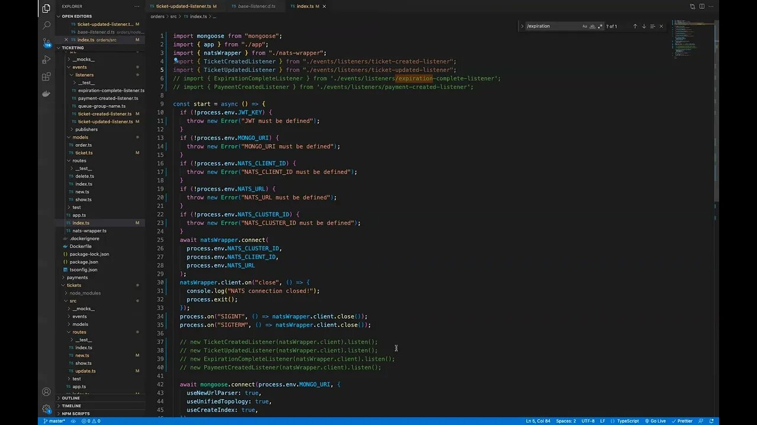The image size is (757, 425).
Task: Expand the NPM Scripts section
Action: (76, 414)
